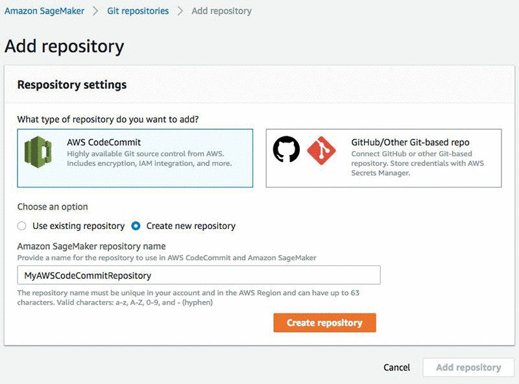Select the Create new repository radio button
519x384 pixels.
136,226
